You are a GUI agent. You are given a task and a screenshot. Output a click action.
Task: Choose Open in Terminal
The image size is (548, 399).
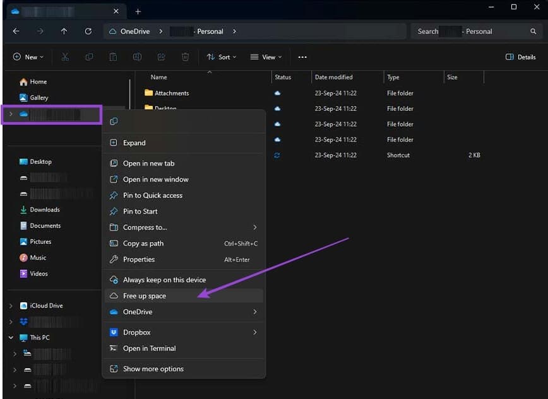click(x=184, y=349)
